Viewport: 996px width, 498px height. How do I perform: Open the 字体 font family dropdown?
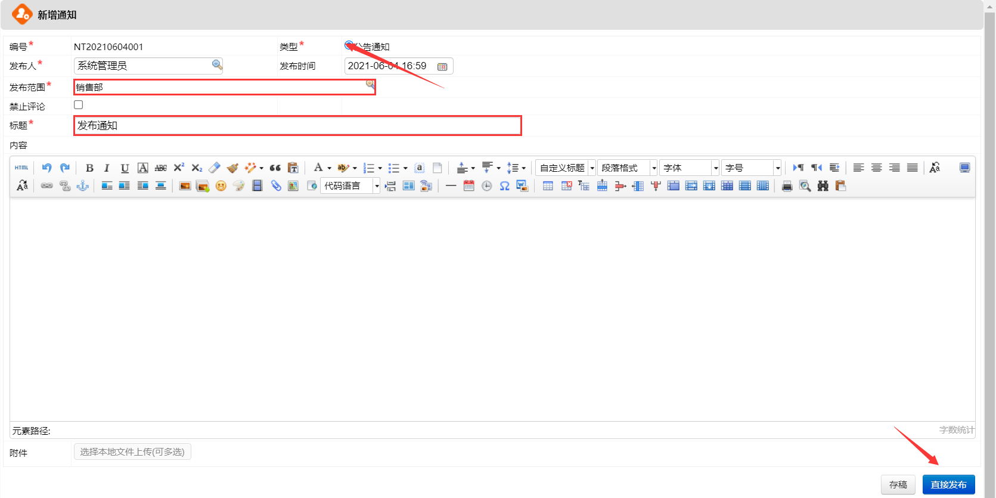click(689, 168)
